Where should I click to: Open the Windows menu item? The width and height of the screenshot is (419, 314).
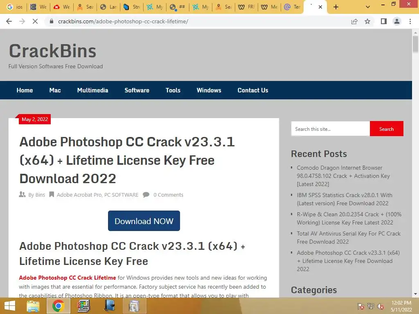pos(209,90)
